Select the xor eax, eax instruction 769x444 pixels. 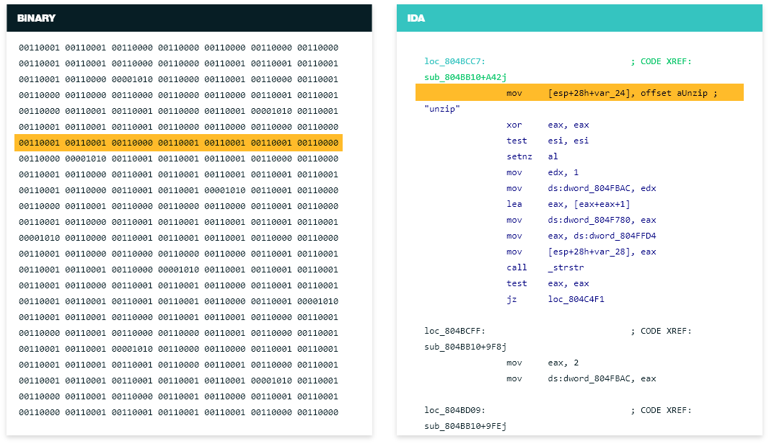548,125
